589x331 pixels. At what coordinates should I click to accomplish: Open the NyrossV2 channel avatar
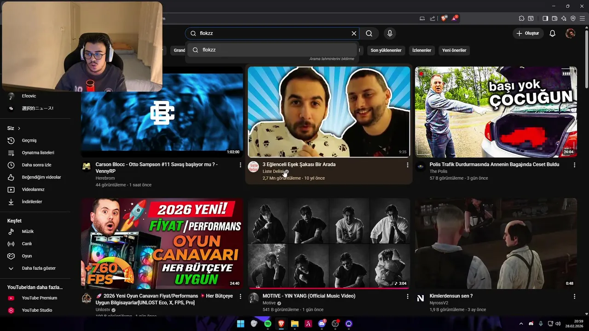[x=420, y=298]
